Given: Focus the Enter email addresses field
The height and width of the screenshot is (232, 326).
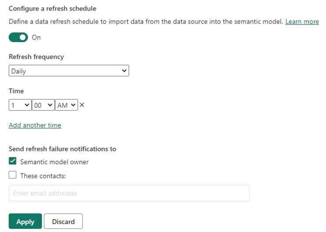Looking at the screenshot, I should point(129,193).
